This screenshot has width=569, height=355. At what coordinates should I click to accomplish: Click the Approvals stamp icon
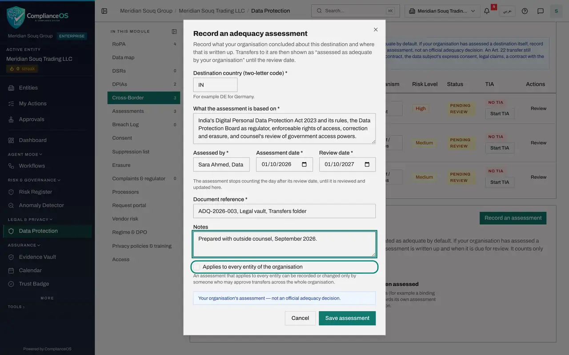pos(11,119)
